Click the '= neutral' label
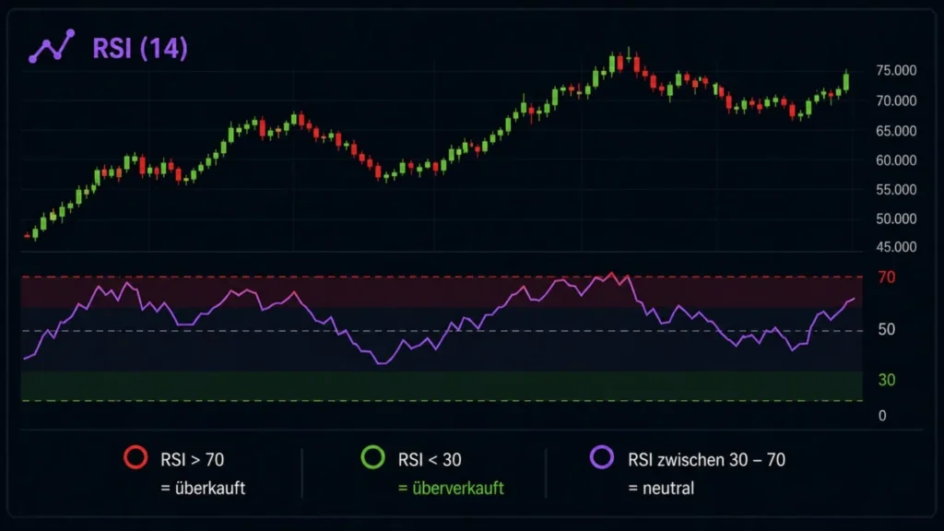 [661, 488]
